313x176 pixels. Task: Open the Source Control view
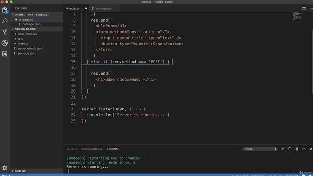[x=5, y=32]
